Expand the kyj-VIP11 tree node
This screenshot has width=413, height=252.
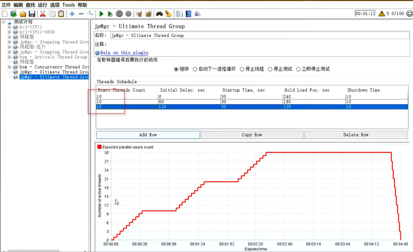tap(9, 27)
